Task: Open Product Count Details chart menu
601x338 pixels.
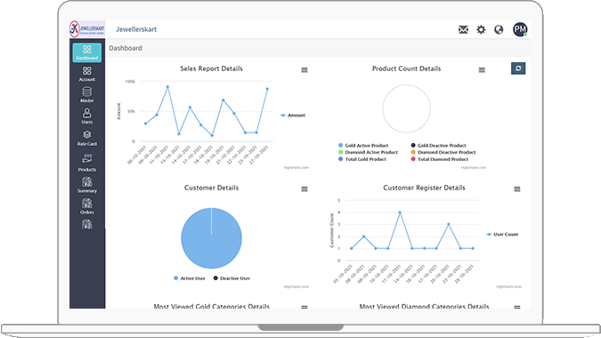Action: pos(482,70)
